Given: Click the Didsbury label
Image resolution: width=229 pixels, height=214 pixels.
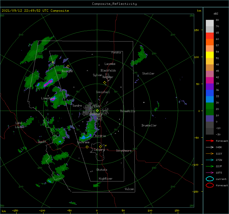Looking at the screenshot, I should click(96, 114).
